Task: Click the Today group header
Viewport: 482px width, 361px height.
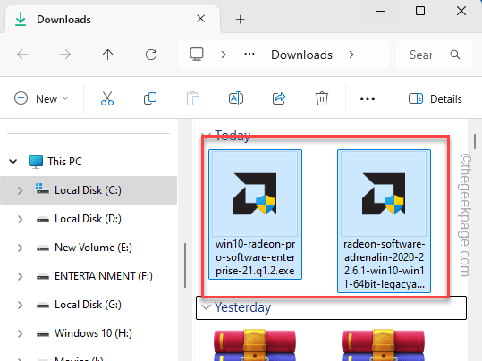Action: click(x=233, y=135)
